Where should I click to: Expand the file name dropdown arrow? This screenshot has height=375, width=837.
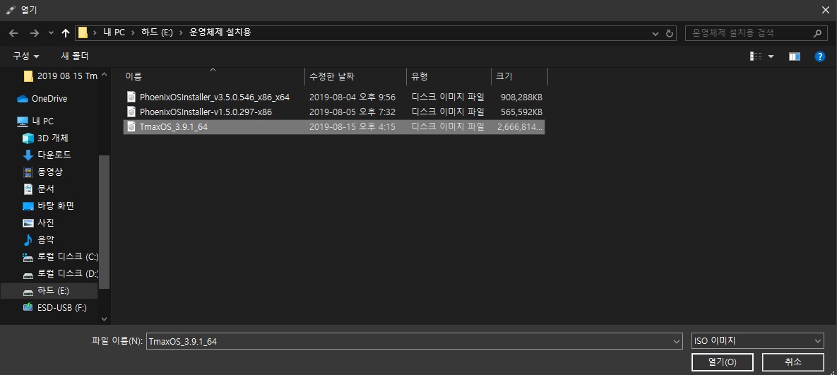tap(677, 341)
